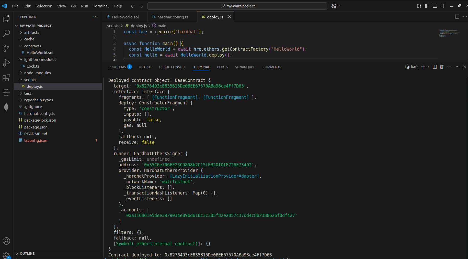Collapse the scripts folder
This screenshot has height=259, width=468.
point(30,80)
